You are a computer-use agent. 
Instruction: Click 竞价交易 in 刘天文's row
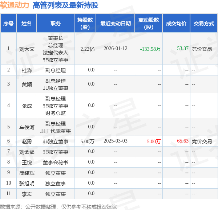pos(202,49)
